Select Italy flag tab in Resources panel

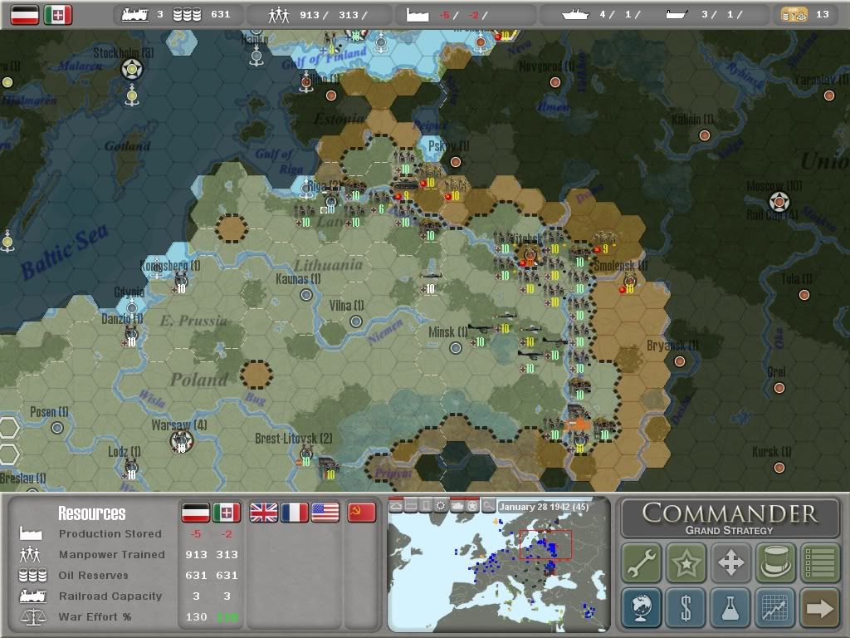click(226, 512)
